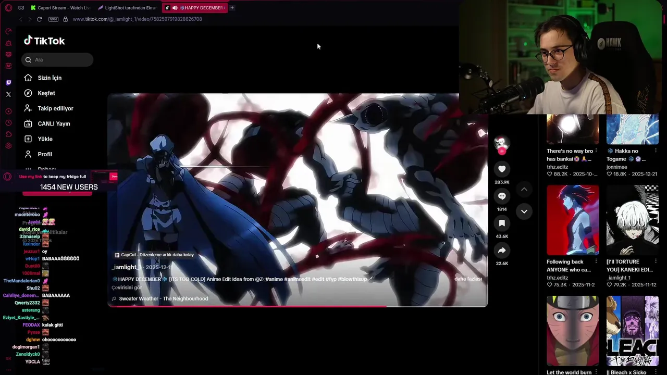Go back with the browser arrow
This screenshot has width=667, height=375.
coord(21,19)
